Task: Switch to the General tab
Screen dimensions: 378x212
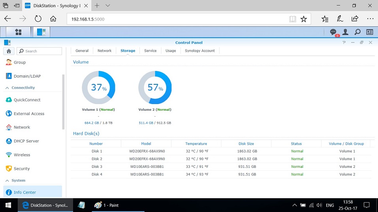Action: click(x=82, y=51)
